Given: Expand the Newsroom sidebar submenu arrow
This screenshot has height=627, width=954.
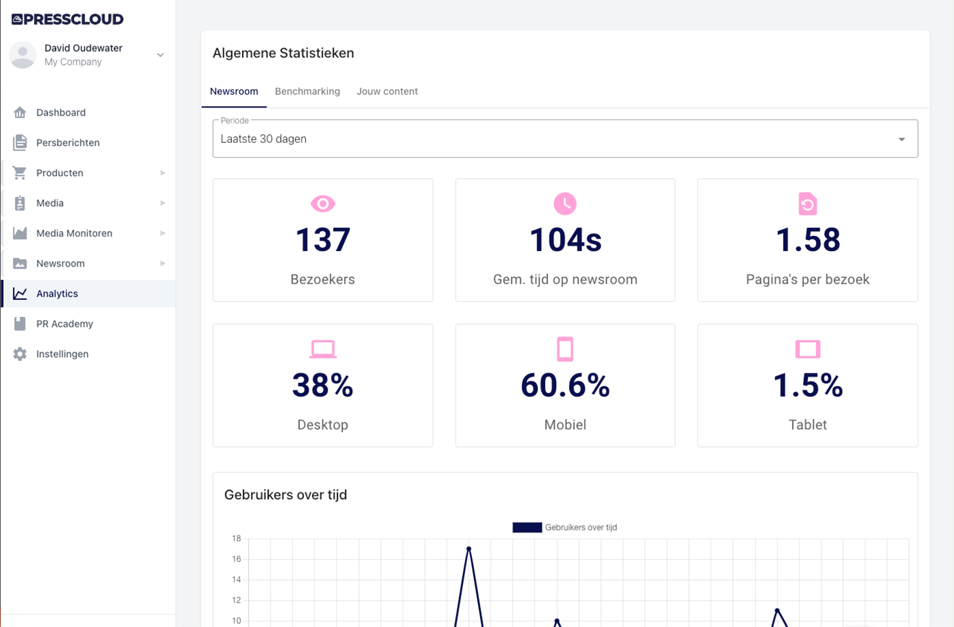Looking at the screenshot, I should 163,264.
